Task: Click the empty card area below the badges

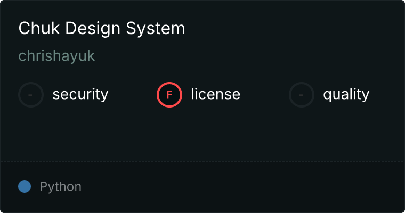Action: pyautogui.click(x=203, y=133)
